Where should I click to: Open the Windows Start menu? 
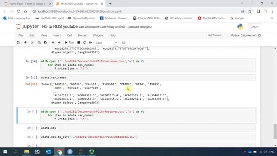[5, 152]
